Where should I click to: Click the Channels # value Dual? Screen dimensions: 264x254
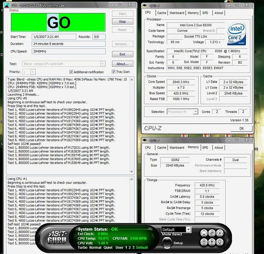click(x=235, y=160)
